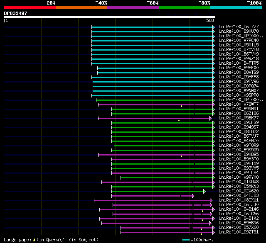The image size is (266, 243).
Task: Select label UniRef100_B4FMZ0
Action: tap(239, 141)
